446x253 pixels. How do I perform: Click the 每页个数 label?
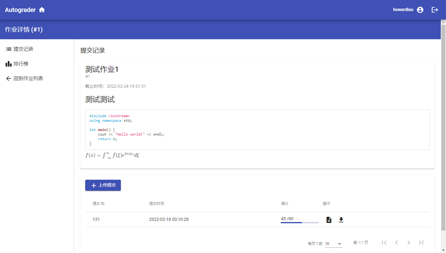(x=315, y=244)
